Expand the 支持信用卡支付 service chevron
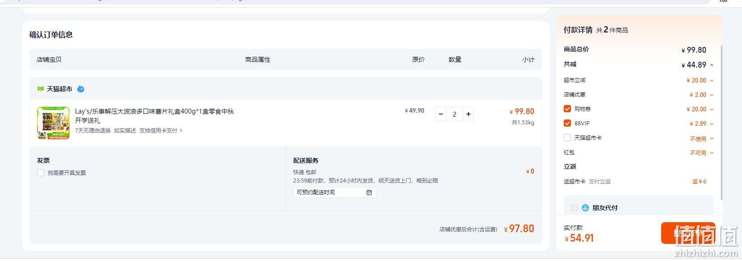Viewport: 742px width, 261px height. click(x=181, y=131)
